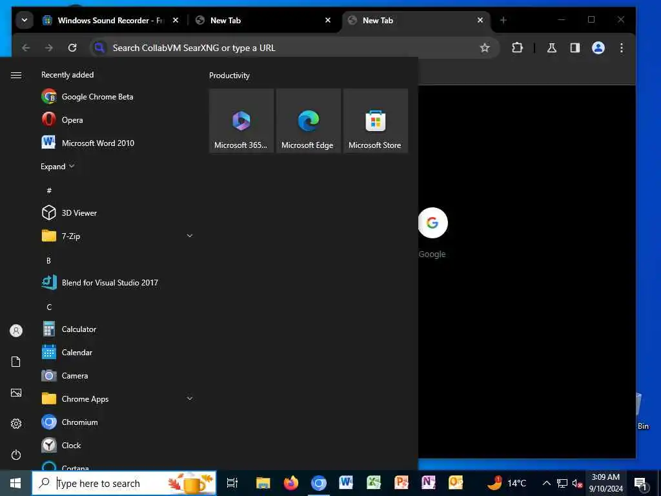
Task: Close the Windows Sound Recorder tab
Action: (x=176, y=20)
